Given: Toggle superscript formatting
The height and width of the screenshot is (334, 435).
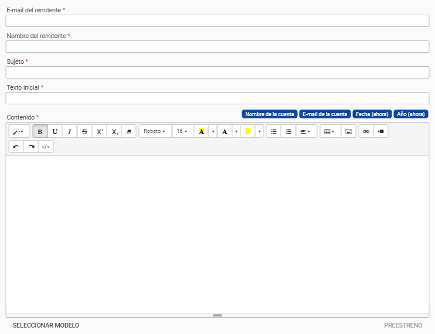Looking at the screenshot, I should 99,131.
